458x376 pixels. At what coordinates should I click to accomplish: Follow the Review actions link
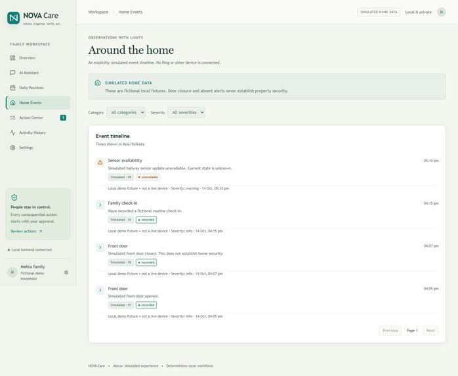[x=26, y=231]
